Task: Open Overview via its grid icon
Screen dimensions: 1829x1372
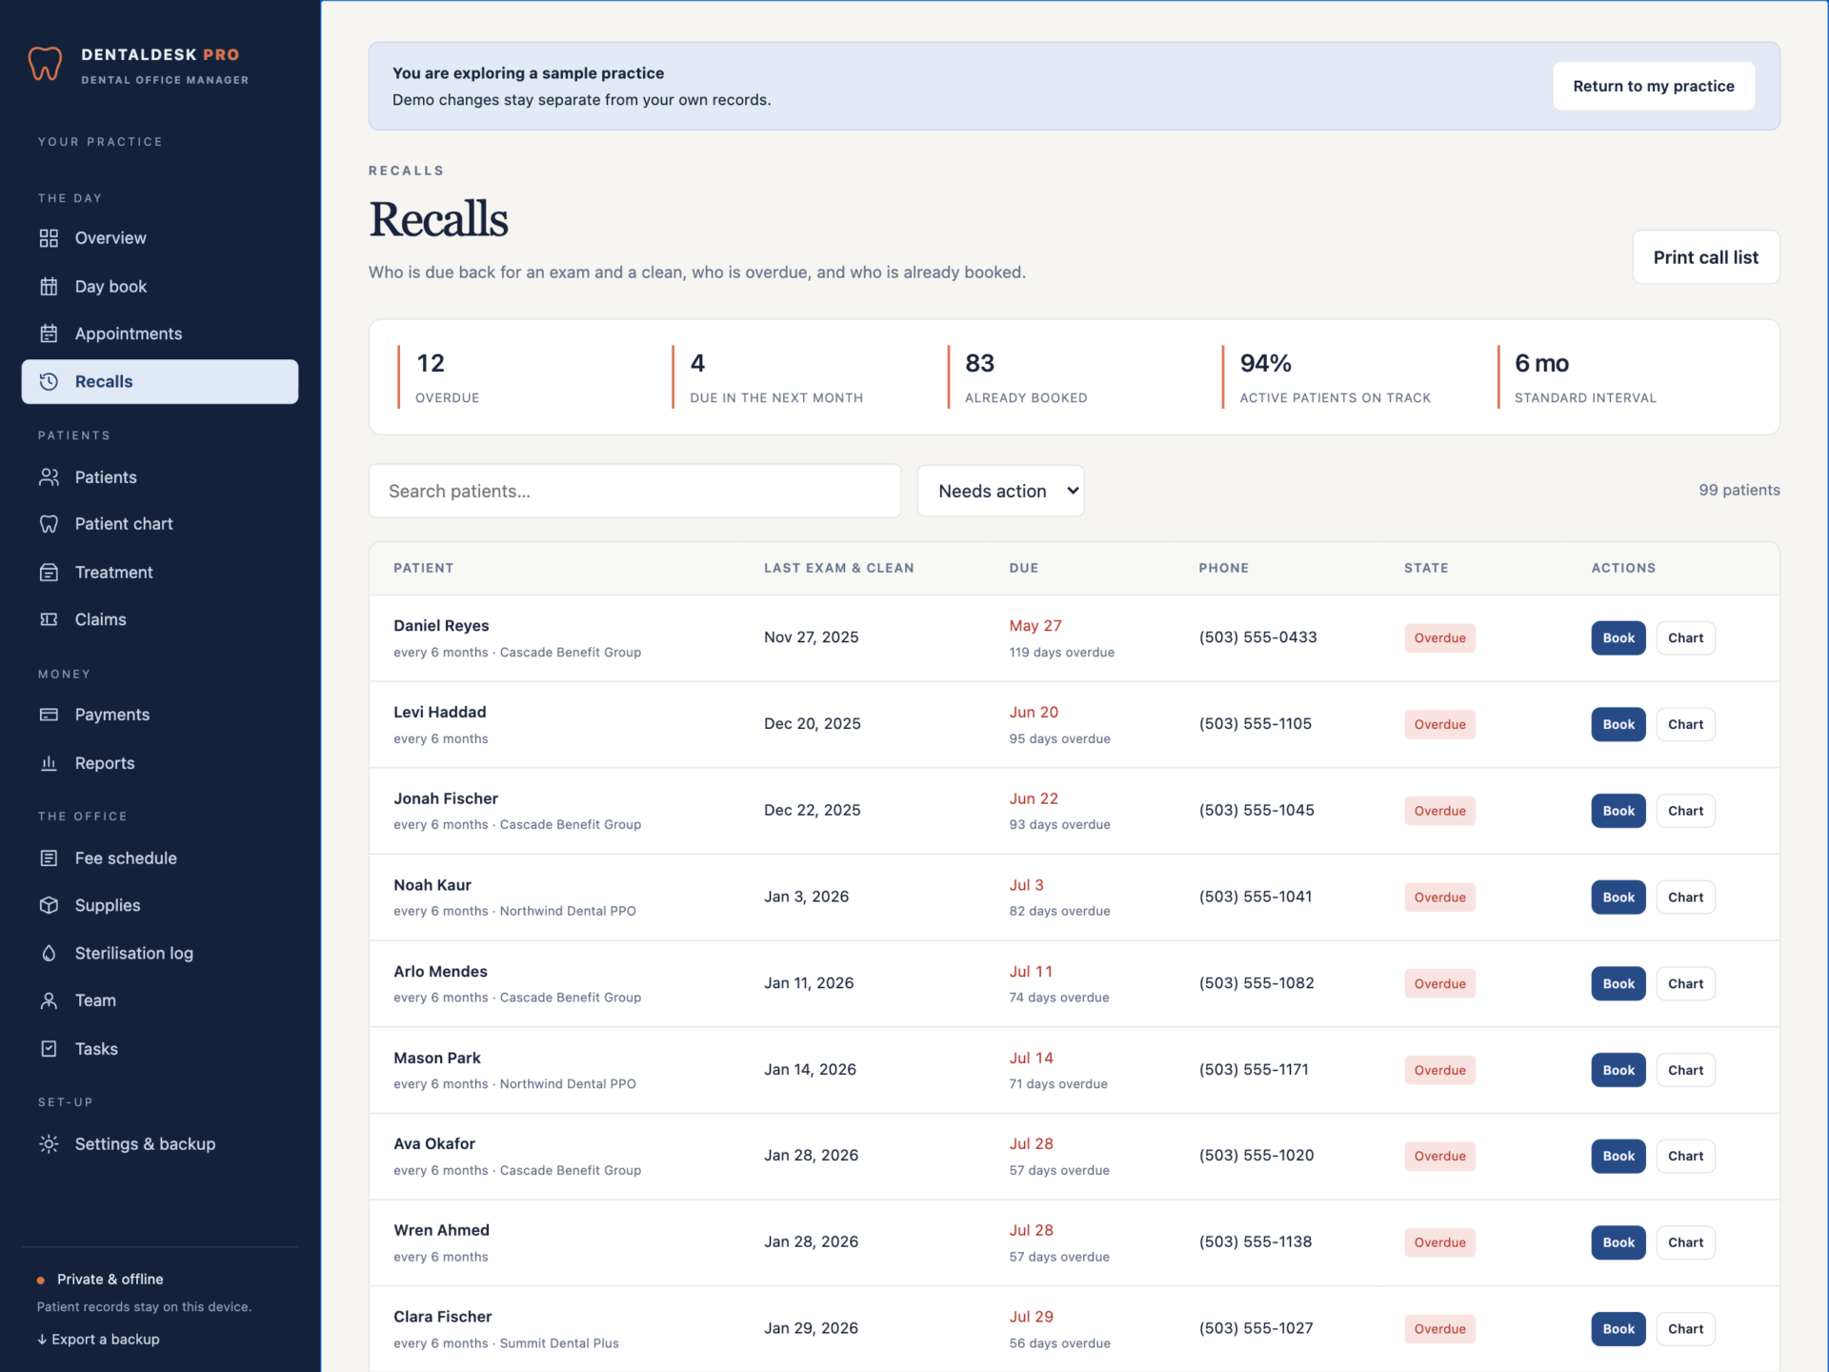Action: pos(49,238)
